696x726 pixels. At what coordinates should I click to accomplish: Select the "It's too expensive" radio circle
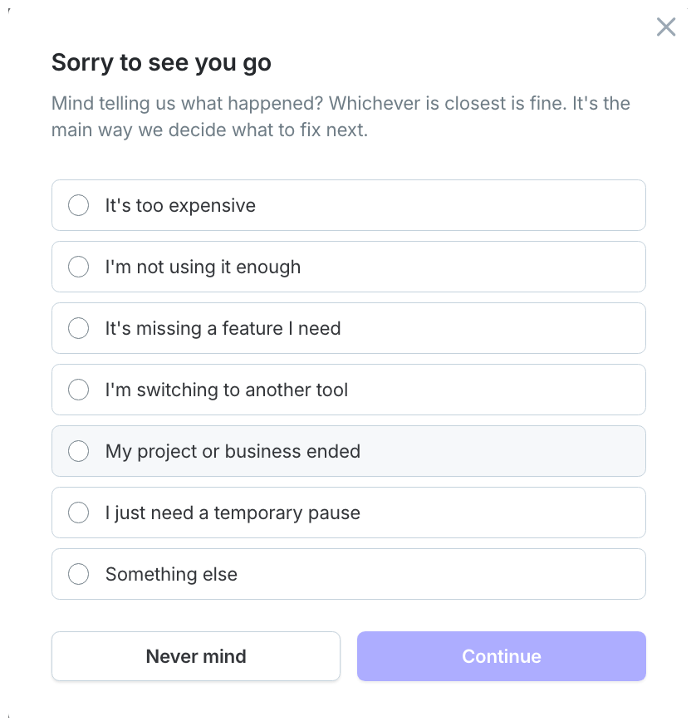(x=78, y=205)
